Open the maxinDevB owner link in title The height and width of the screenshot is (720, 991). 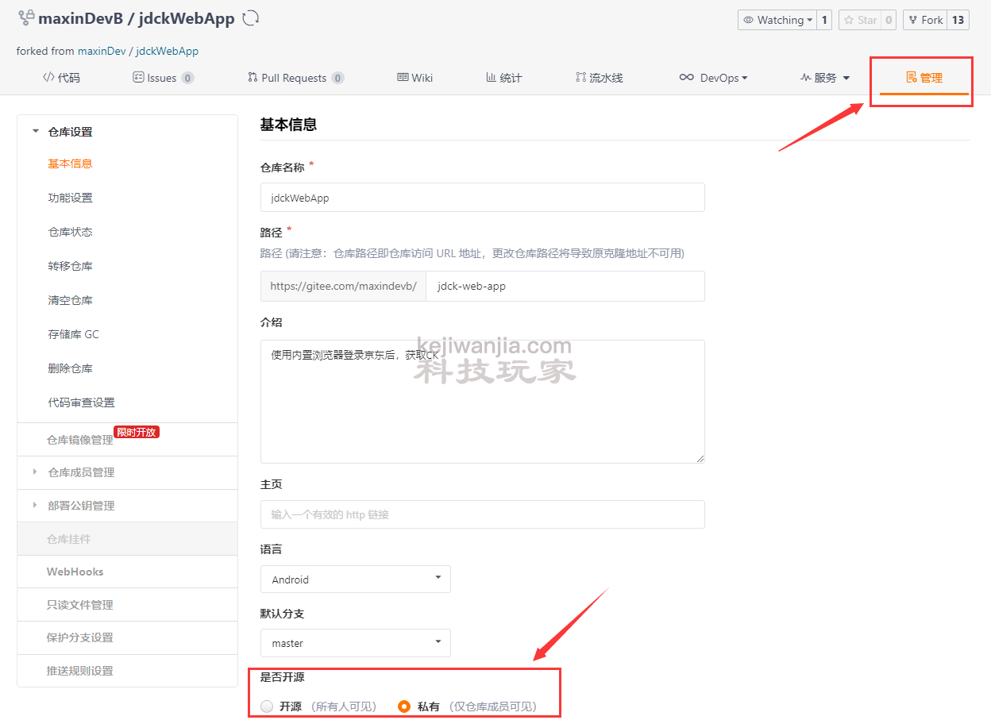pos(81,18)
